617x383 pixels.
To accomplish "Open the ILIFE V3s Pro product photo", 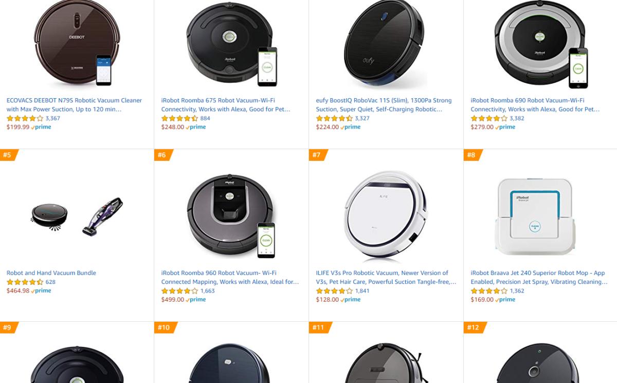I will pyautogui.click(x=386, y=214).
